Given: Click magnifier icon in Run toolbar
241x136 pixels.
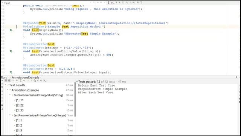Looking at the screenshot, I should [x=44, y=80].
